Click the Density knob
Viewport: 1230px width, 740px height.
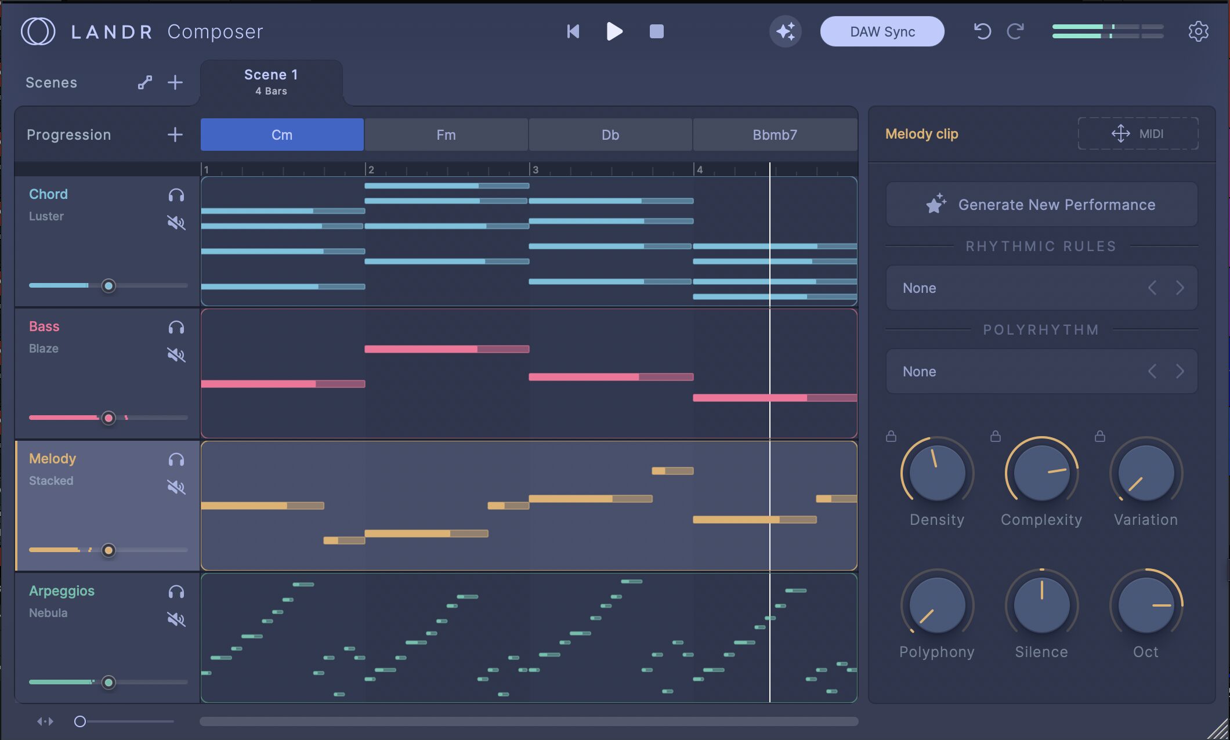pyautogui.click(x=937, y=472)
